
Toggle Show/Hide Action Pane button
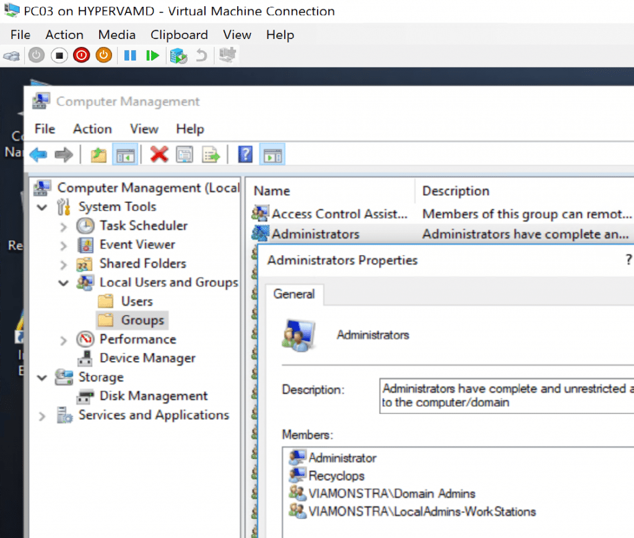coord(272,154)
